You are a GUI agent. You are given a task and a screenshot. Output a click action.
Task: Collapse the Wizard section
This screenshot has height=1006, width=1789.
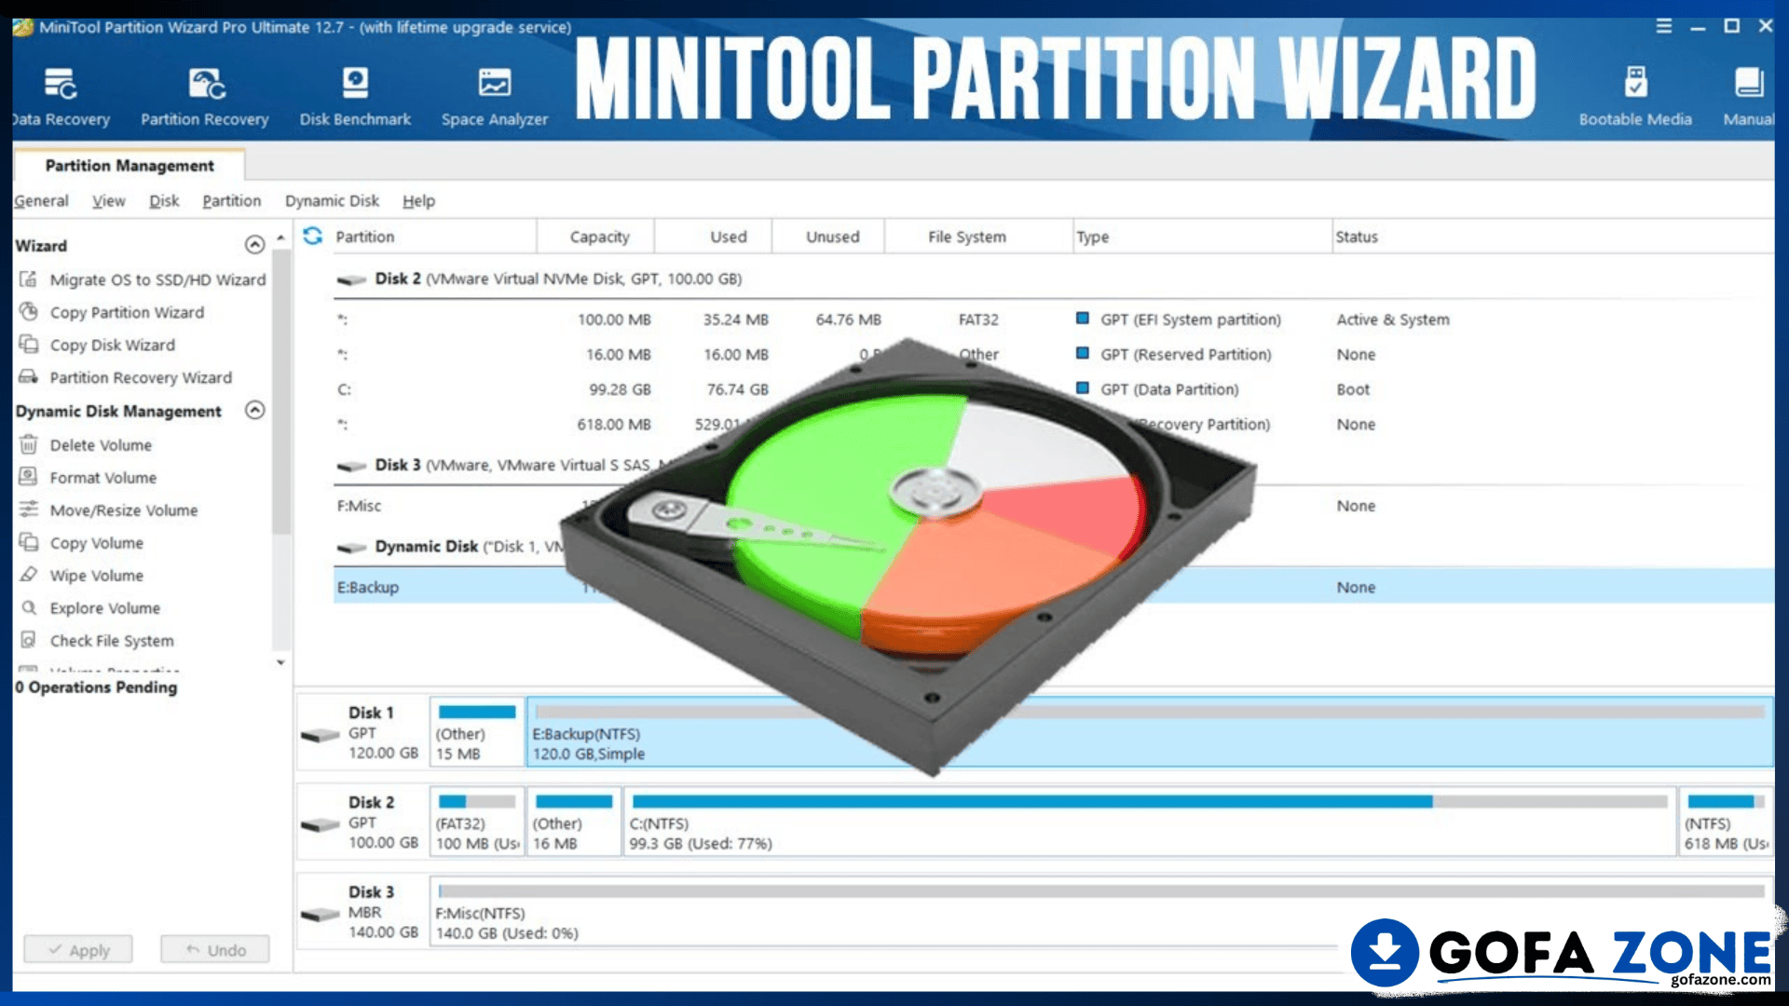pos(254,245)
